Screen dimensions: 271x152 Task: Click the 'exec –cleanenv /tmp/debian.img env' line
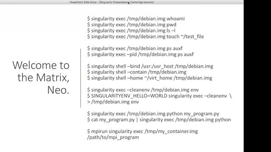tap(143, 90)
